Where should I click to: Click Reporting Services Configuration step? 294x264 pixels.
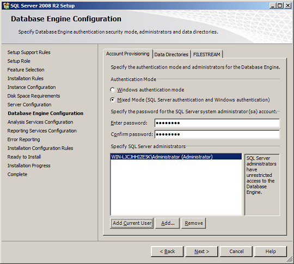[x=42, y=131]
